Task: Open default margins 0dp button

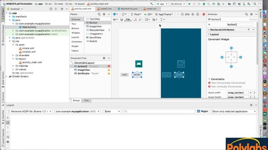Action: (128, 20)
